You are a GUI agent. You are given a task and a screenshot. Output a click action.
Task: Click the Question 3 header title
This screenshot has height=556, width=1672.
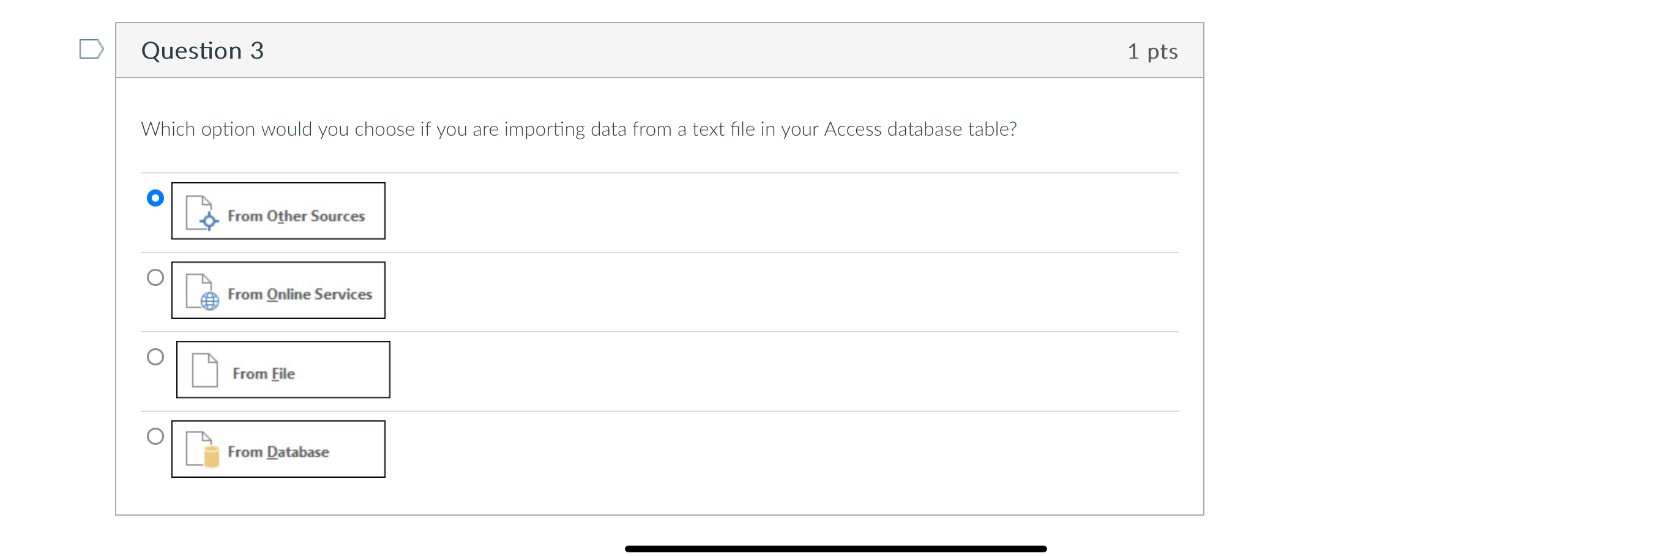point(203,51)
